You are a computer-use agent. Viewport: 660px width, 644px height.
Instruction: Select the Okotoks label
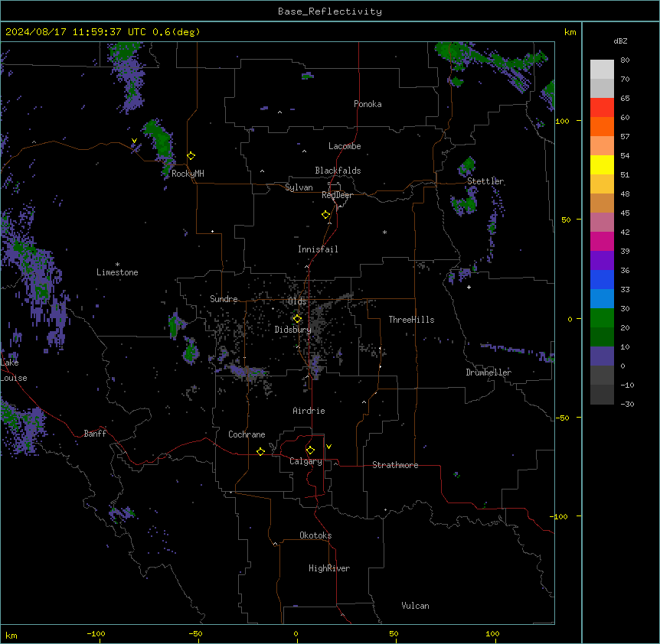tap(315, 535)
